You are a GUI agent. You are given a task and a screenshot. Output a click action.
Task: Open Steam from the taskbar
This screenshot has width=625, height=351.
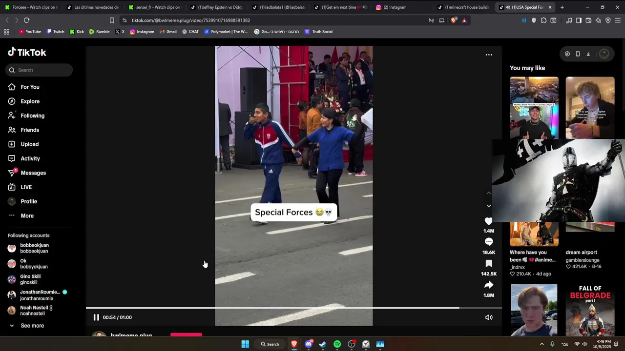tap(323, 344)
